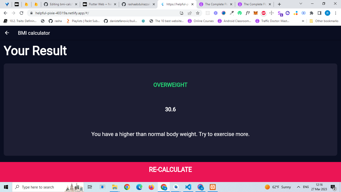Share this page using the share icon

coord(190,13)
